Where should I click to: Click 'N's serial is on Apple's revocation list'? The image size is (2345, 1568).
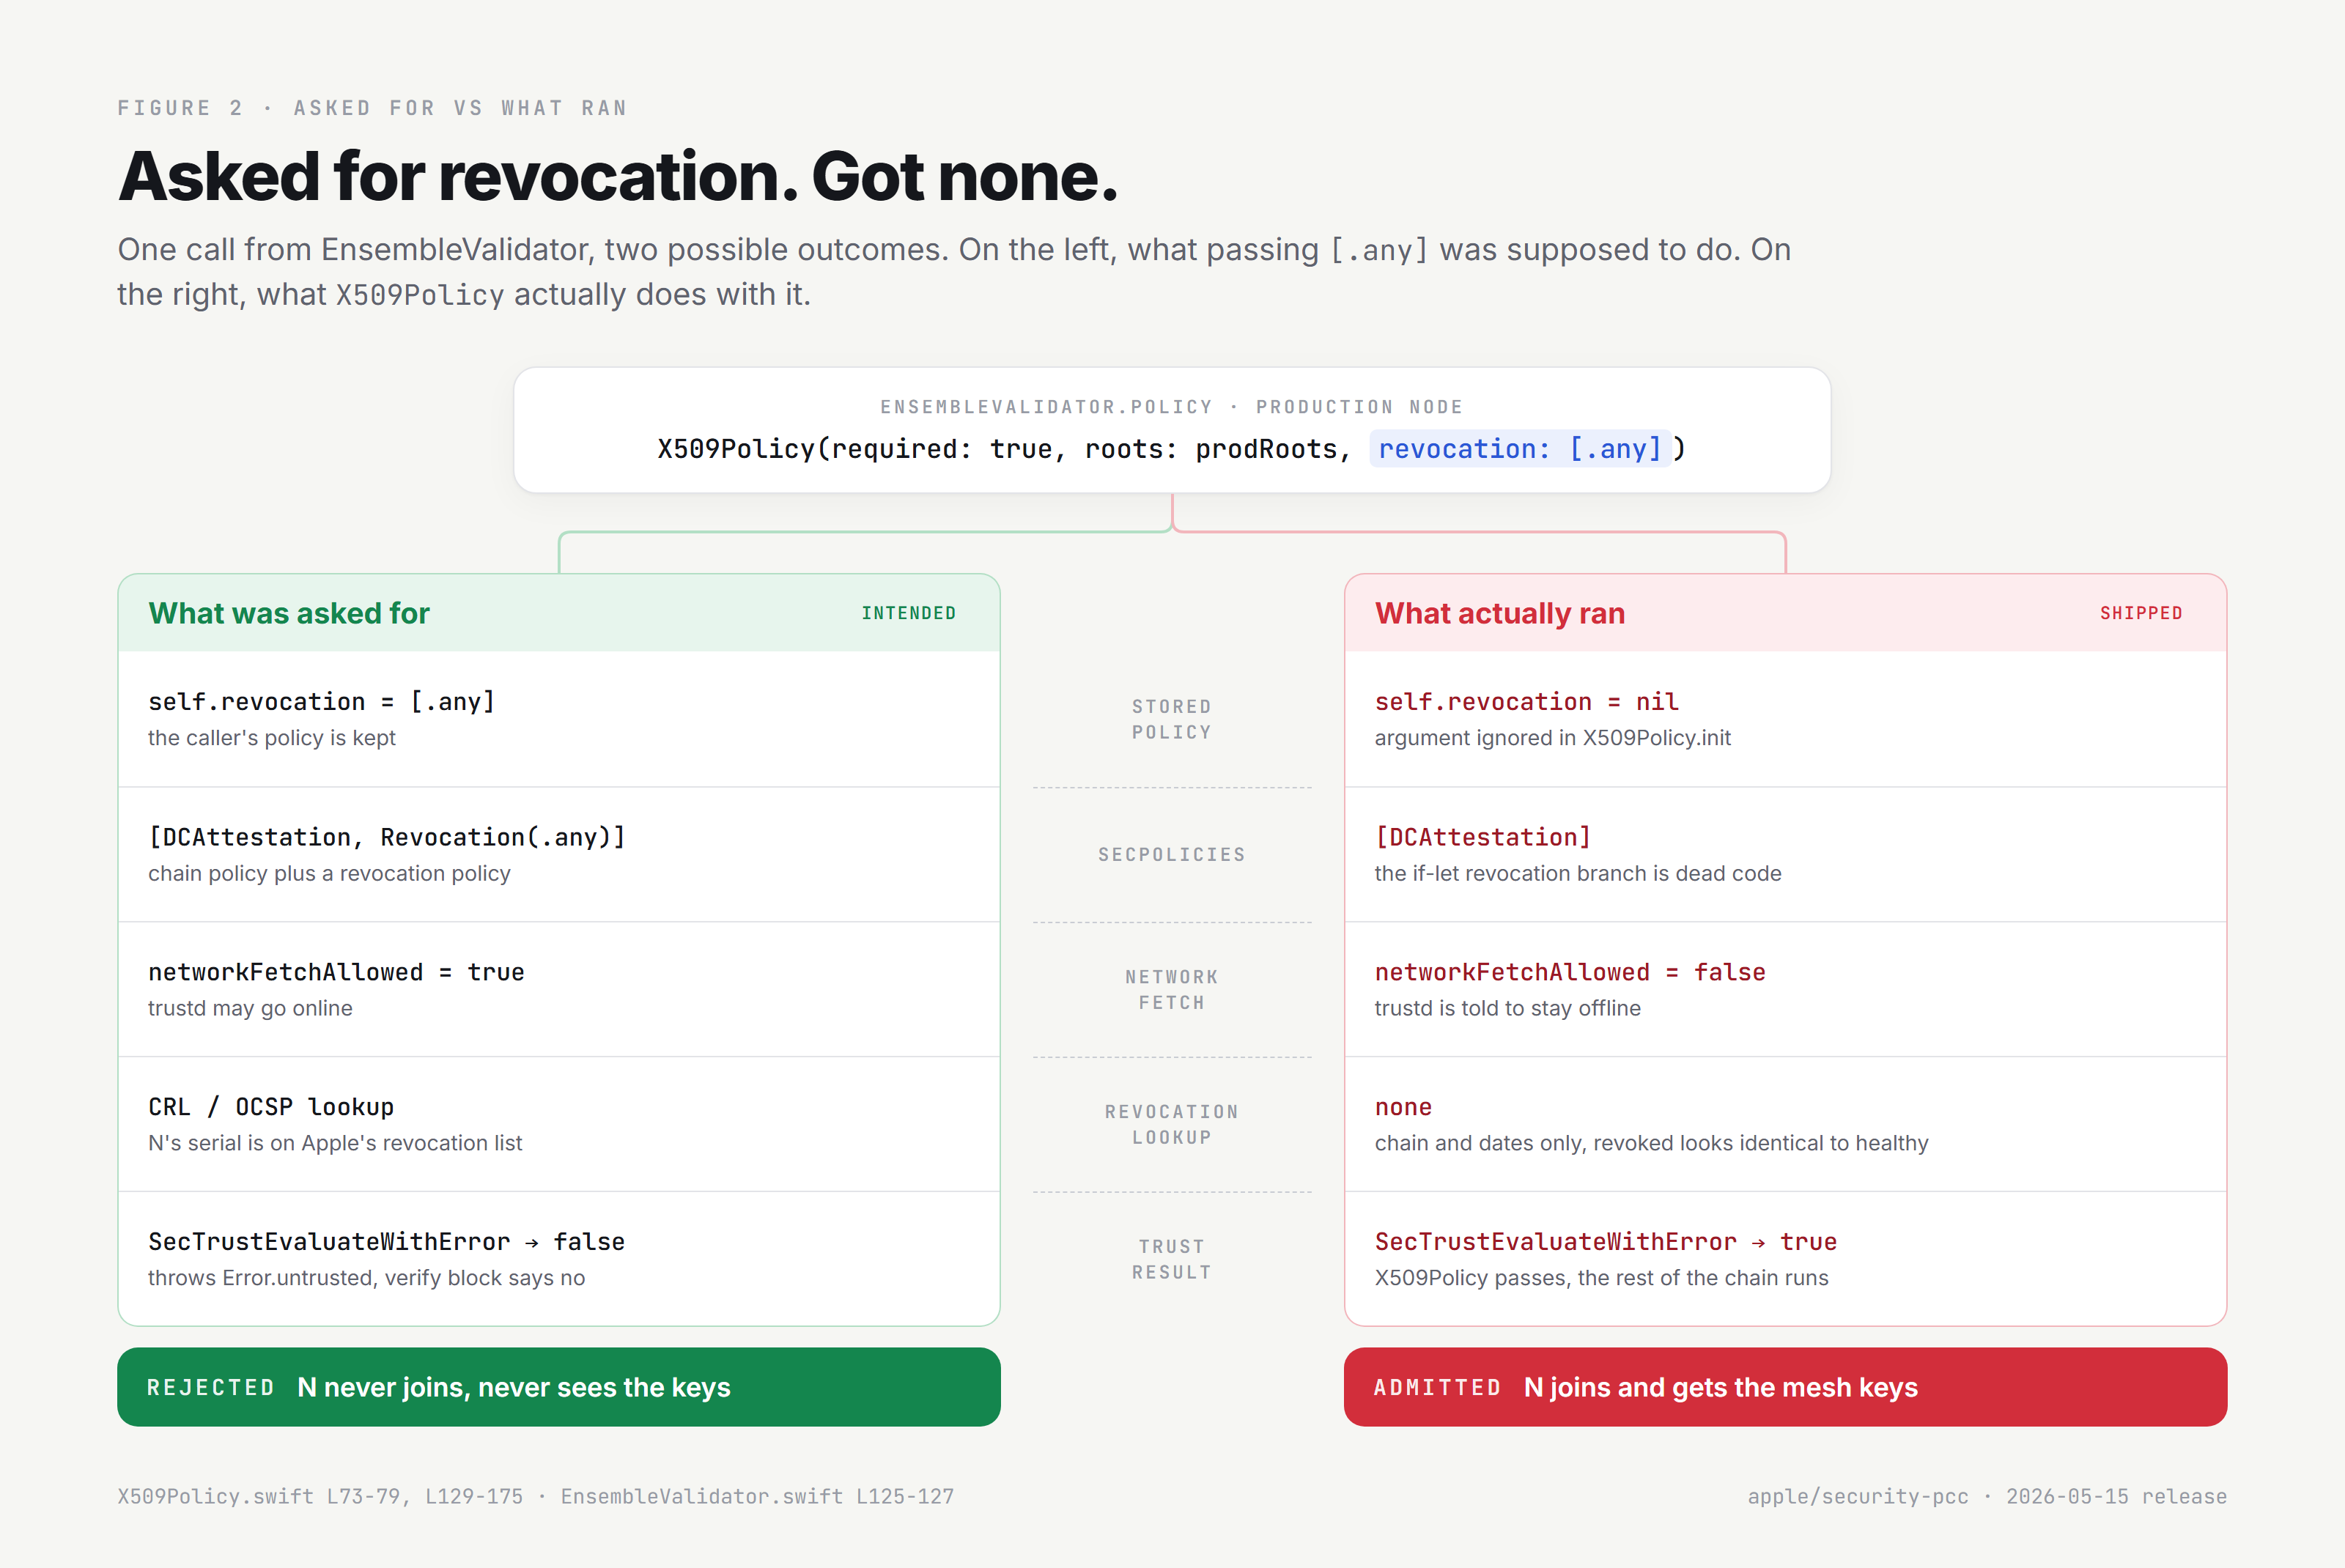[x=335, y=1143]
